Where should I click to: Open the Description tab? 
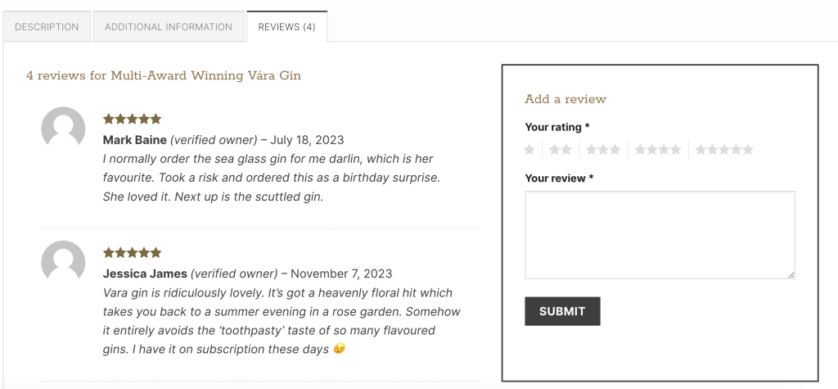[x=47, y=26]
